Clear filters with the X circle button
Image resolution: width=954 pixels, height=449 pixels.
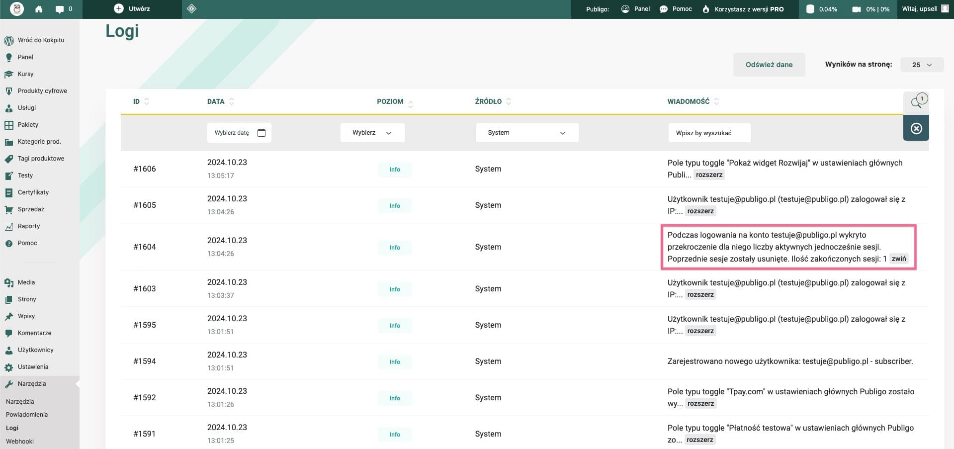(x=916, y=128)
